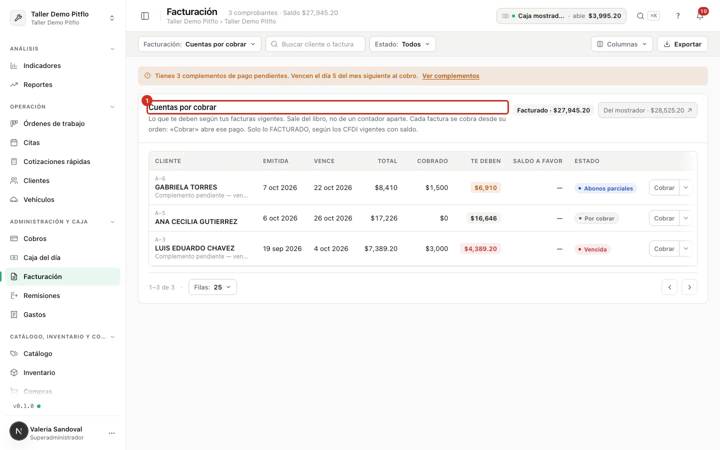This screenshot has height=450, width=720.
Task: Open the Taller Demo Pitflo workspace switcher
Action: click(63, 18)
